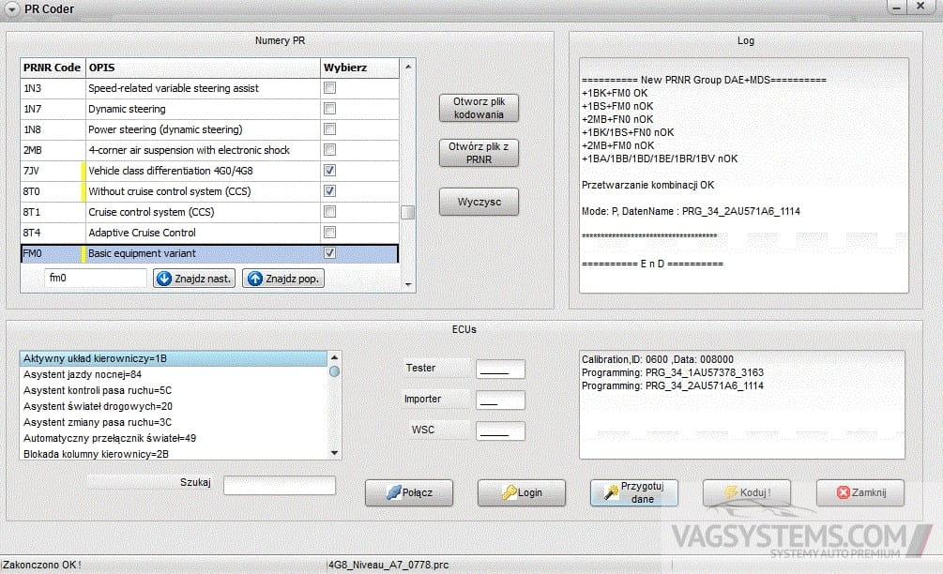
Task: Click the 8T1 code cell
Action: pyautogui.click(x=53, y=212)
